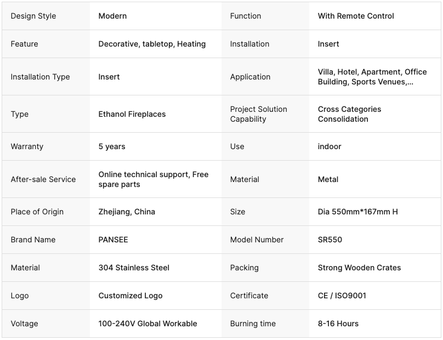Click the "Customized Logo" value
Screen dimensions: 443x340
(x=130, y=296)
